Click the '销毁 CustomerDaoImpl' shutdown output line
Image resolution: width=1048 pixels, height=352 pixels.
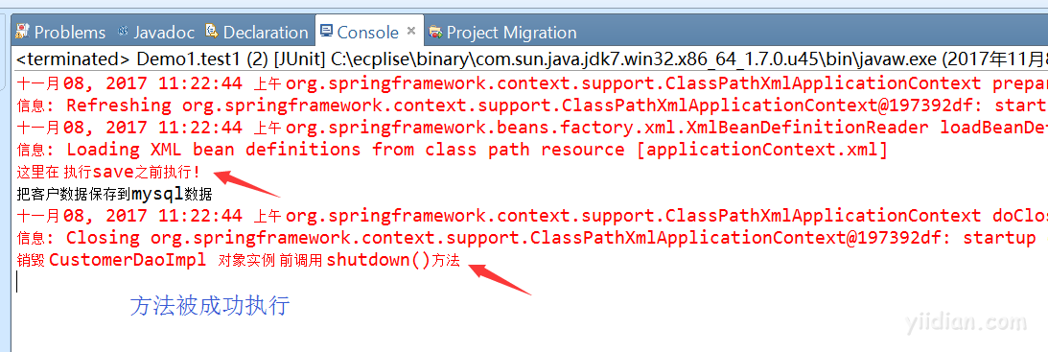coord(238,260)
